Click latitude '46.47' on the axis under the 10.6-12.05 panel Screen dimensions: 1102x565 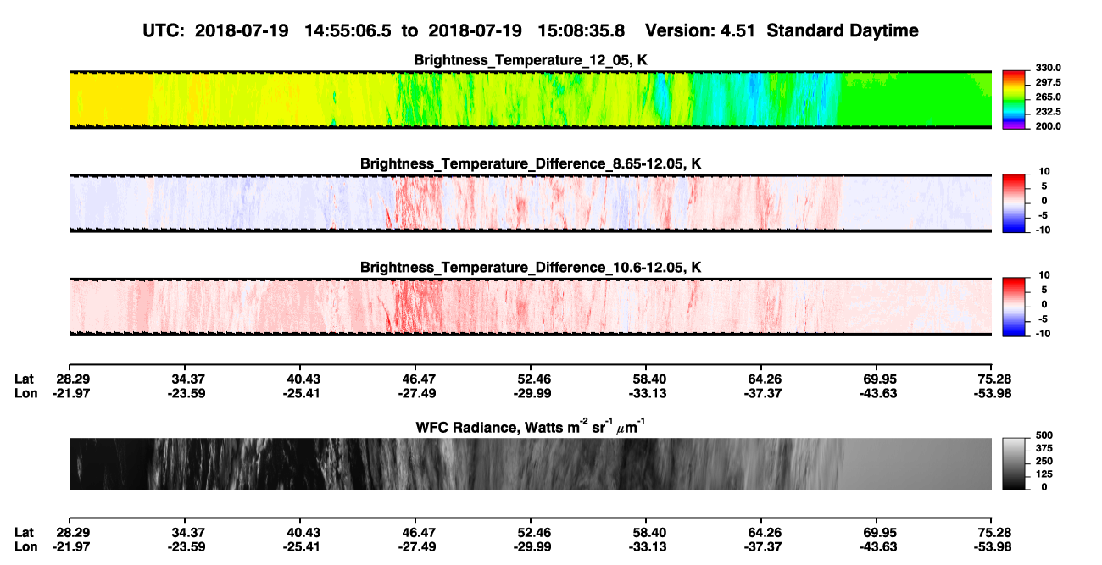418,379
